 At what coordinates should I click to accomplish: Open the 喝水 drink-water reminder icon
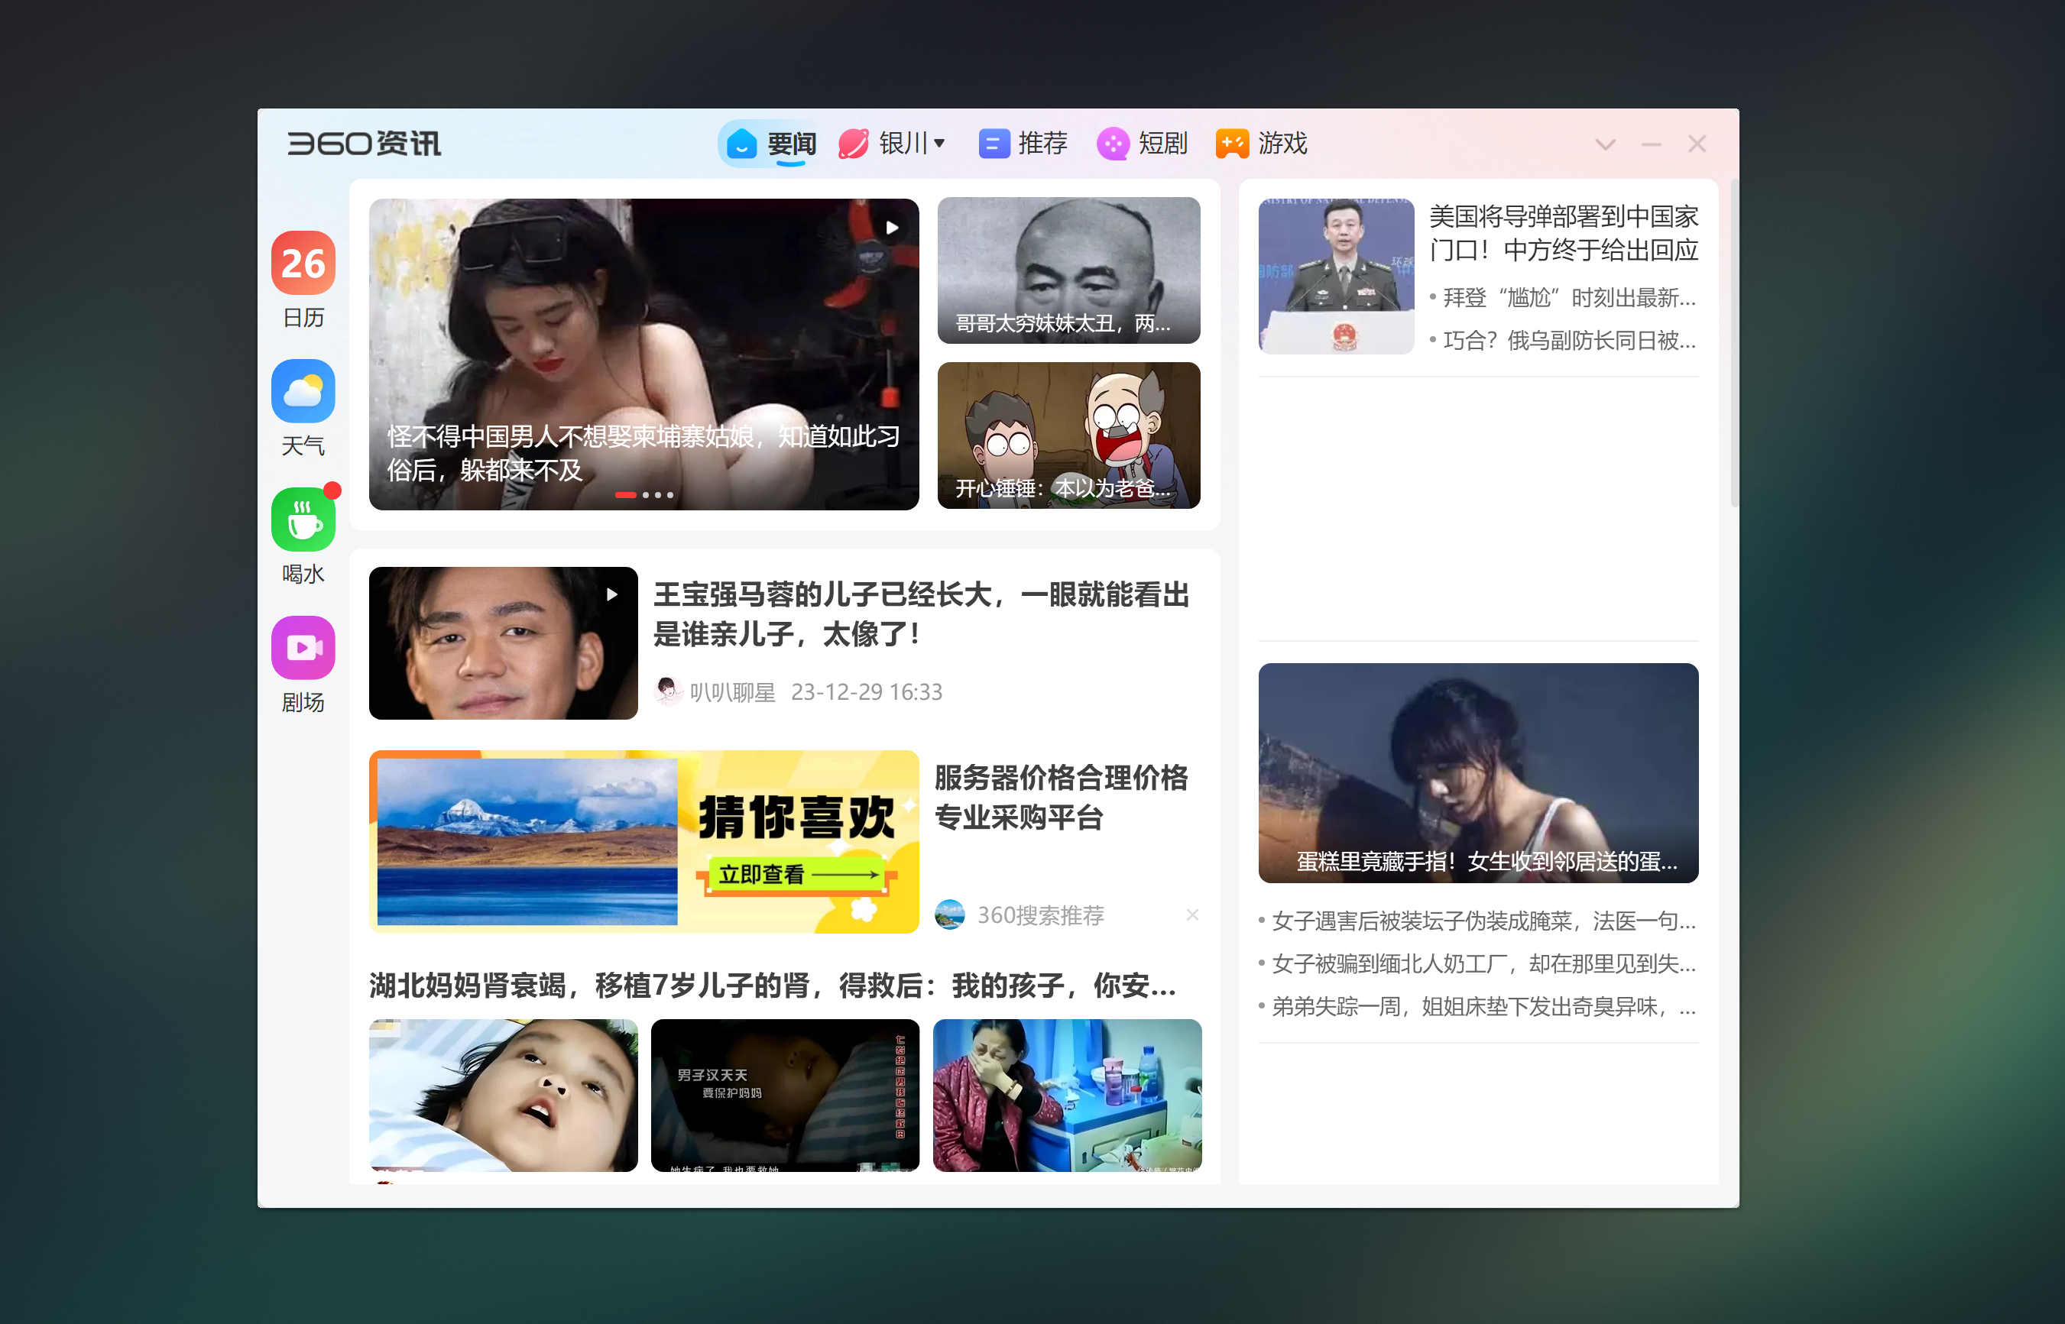(303, 520)
